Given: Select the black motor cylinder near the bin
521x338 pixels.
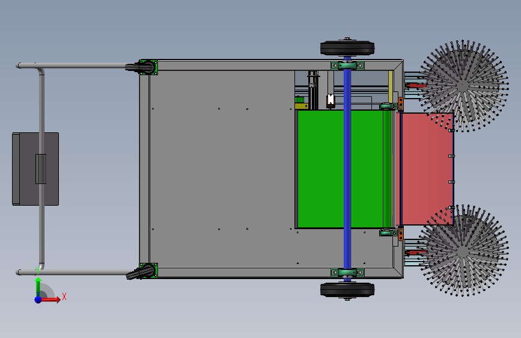Looking at the screenshot, I should click(x=313, y=90).
